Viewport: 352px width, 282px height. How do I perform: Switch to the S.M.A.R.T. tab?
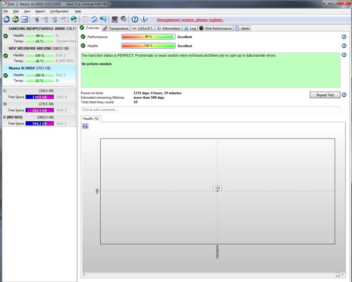143,28
